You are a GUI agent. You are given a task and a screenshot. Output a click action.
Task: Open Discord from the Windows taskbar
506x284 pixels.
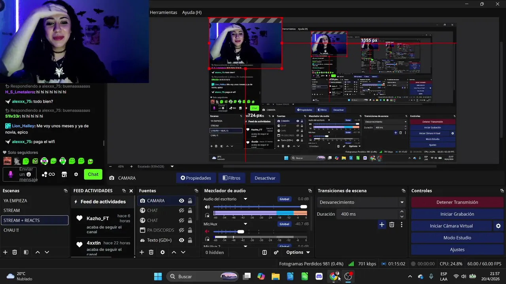tap(319, 277)
